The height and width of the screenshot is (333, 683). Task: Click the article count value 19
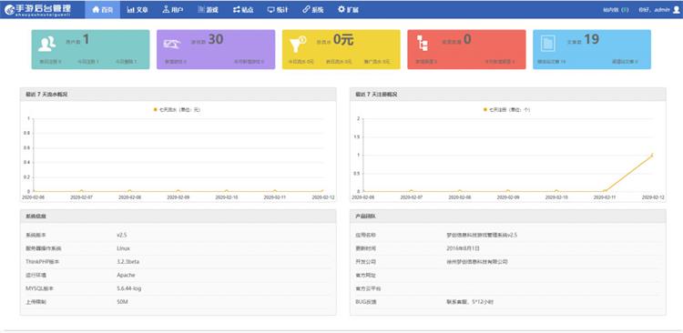point(592,40)
